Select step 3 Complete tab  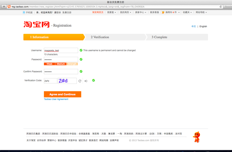[x=177, y=37]
